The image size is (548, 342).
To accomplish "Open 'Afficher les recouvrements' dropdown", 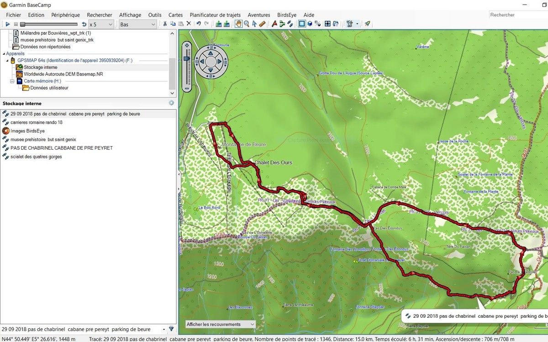I will (220, 324).
